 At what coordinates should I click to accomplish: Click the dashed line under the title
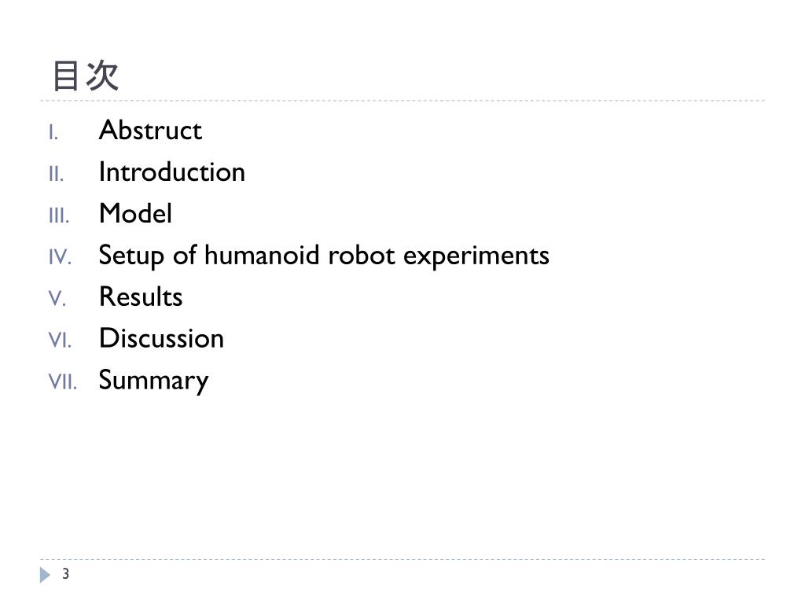tap(402, 101)
